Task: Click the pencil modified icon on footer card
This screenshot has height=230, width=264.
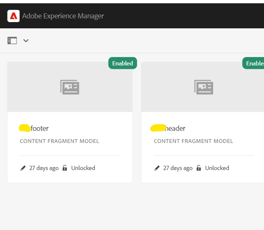Action: (23, 168)
